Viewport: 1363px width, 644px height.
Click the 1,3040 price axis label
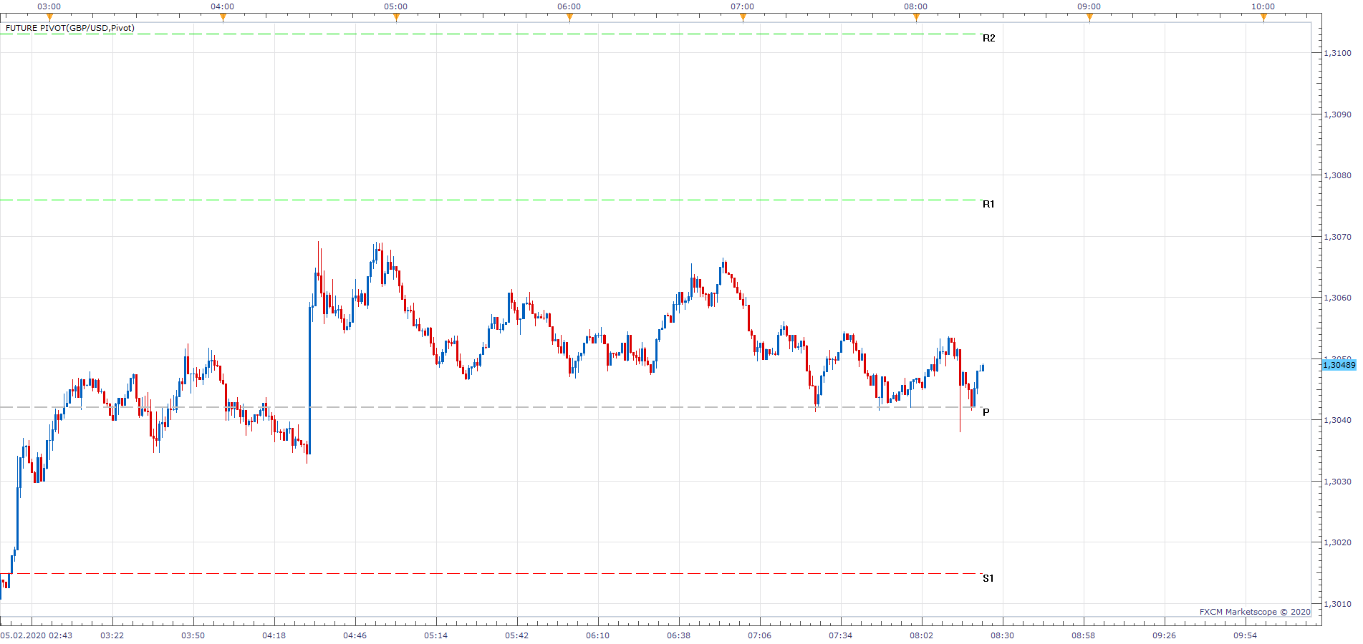point(1337,420)
